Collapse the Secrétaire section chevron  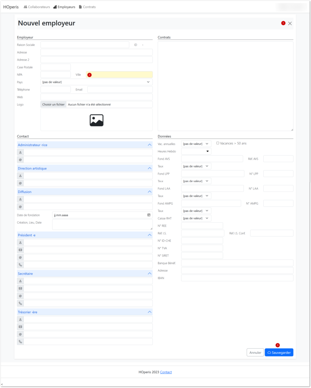(149, 273)
